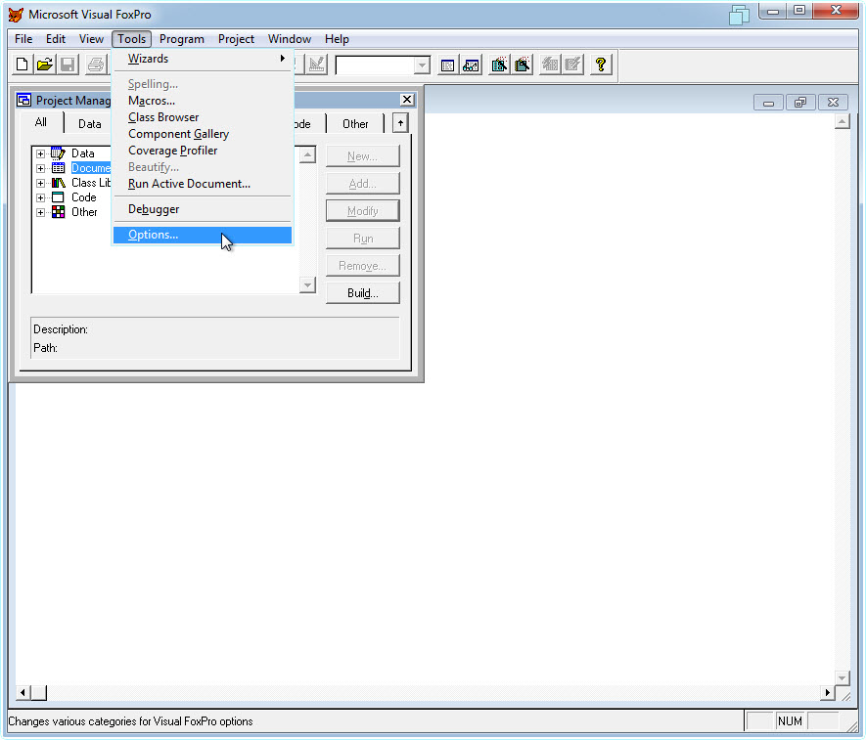Expand the Documents tree node
The width and height of the screenshot is (866, 740).
coord(40,168)
